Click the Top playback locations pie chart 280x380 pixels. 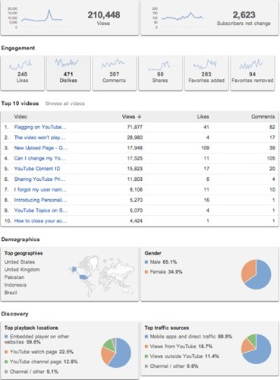(x=116, y=353)
